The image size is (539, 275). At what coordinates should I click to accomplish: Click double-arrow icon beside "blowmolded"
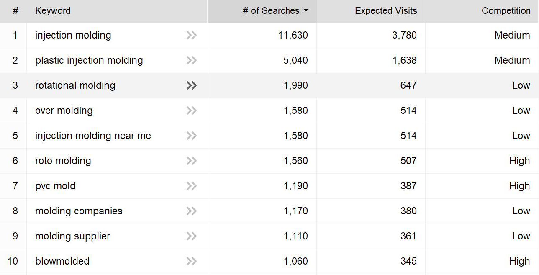pyautogui.click(x=192, y=262)
